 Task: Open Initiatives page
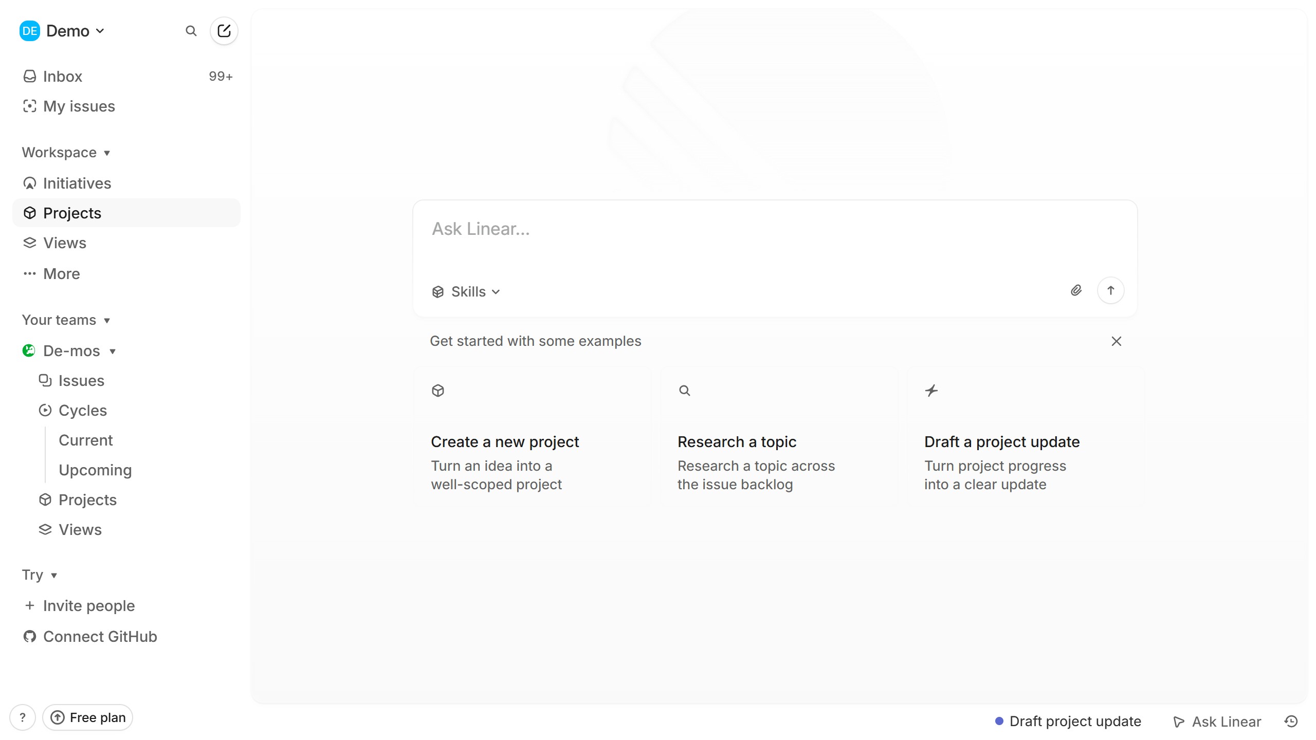tap(126, 183)
